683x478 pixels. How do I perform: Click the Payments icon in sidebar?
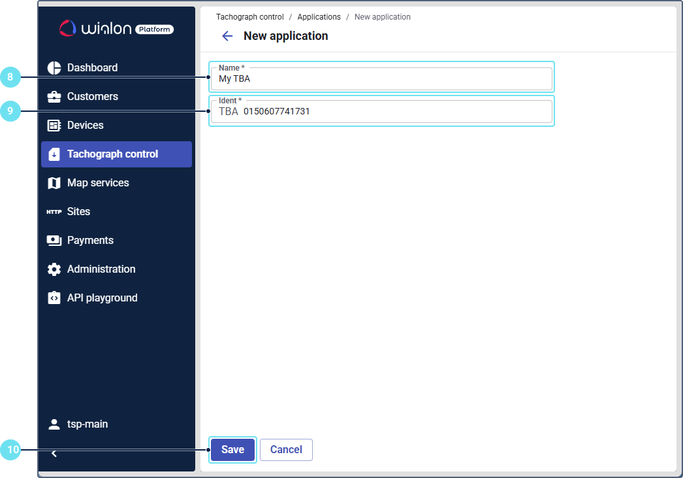(54, 241)
